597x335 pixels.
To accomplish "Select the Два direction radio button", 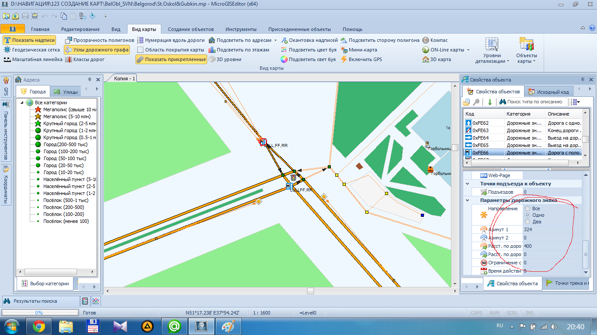I will [x=528, y=222].
